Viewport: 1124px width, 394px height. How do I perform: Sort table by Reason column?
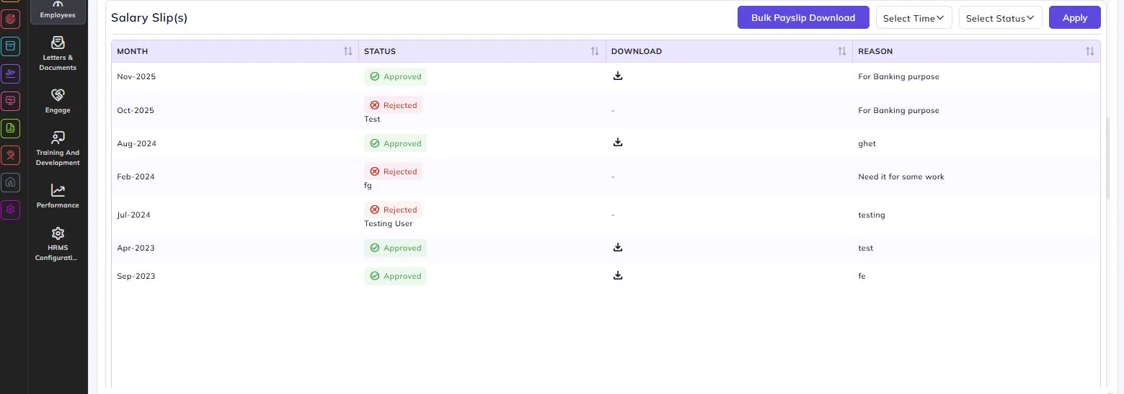(x=1089, y=51)
